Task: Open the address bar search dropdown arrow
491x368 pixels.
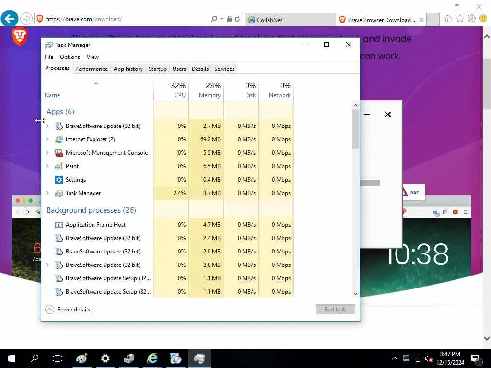Action: point(222,19)
